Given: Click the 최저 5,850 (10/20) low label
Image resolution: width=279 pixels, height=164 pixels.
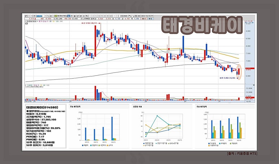Looking at the screenshot, I should [x=227, y=78].
